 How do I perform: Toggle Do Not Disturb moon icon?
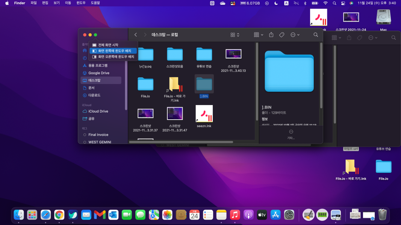click(276, 3)
